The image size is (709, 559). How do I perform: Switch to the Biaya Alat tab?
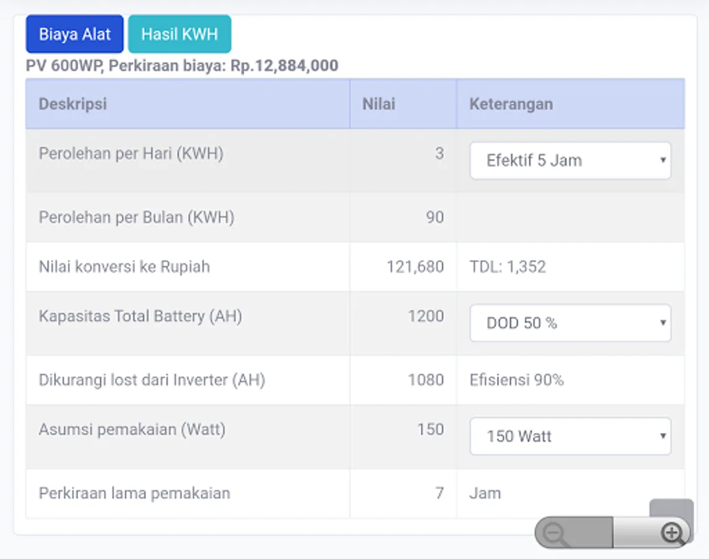coord(75,34)
